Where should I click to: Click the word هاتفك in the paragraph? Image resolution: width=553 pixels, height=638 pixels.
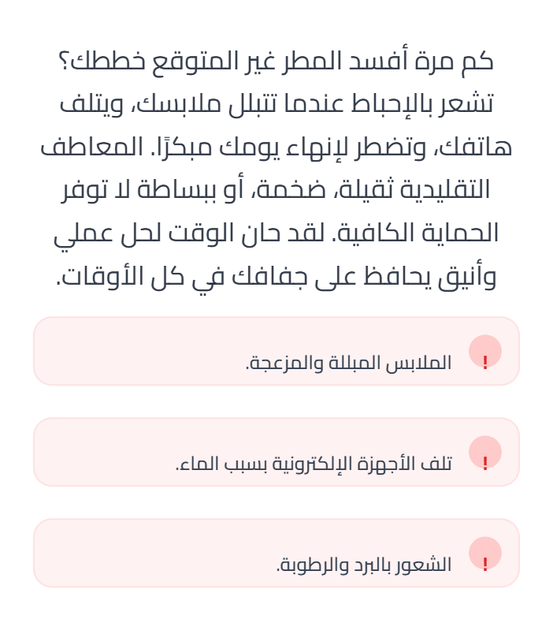pyautogui.click(x=481, y=148)
